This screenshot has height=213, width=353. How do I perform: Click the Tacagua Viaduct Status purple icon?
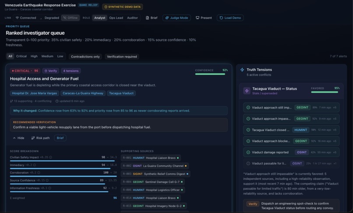(247, 91)
